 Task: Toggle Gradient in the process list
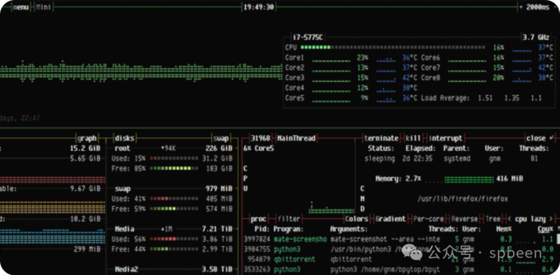click(x=390, y=219)
